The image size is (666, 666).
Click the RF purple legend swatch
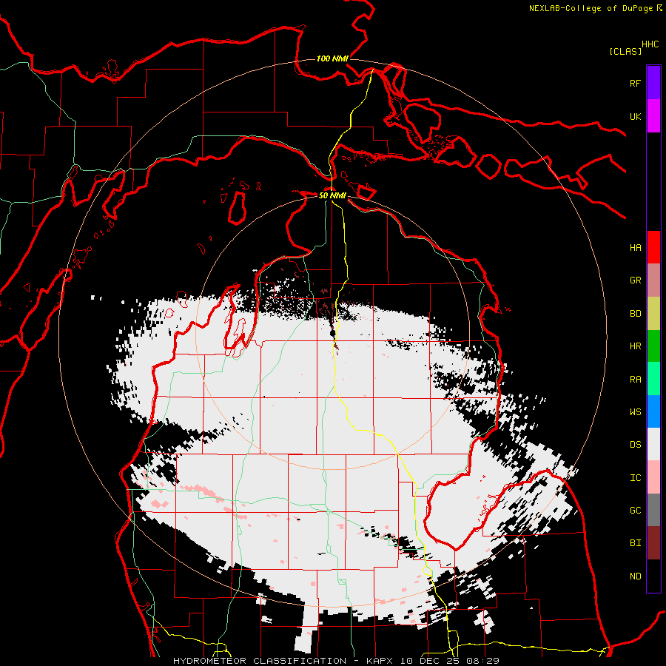653,83
